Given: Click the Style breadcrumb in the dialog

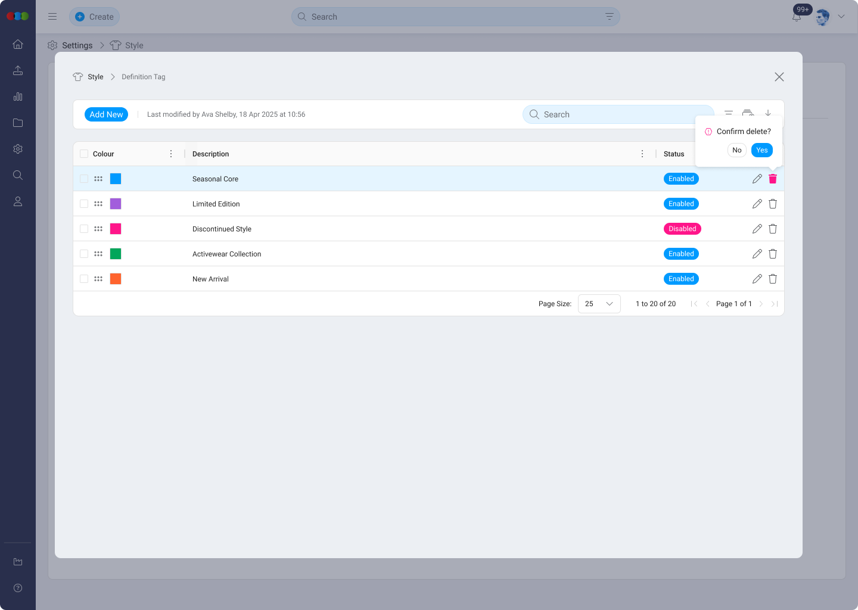Looking at the screenshot, I should click(x=95, y=77).
